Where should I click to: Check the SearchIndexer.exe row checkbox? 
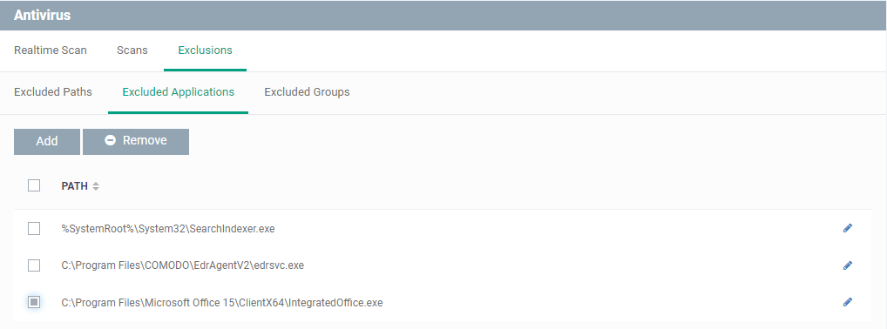coord(34,228)
